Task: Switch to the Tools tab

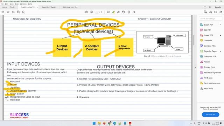Action: click(x=12, y=7)
